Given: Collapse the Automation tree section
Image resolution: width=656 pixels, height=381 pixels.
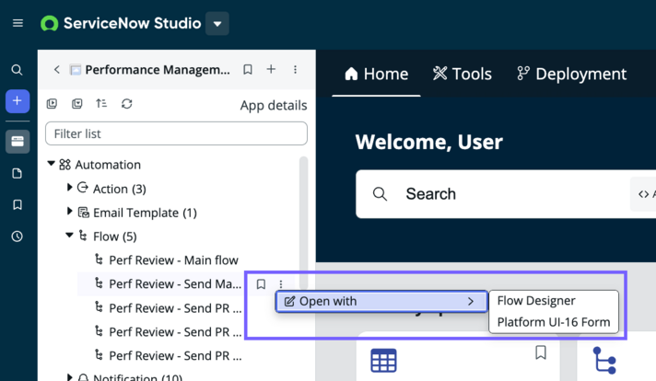Looking at the screenshot, I should 51,164.
